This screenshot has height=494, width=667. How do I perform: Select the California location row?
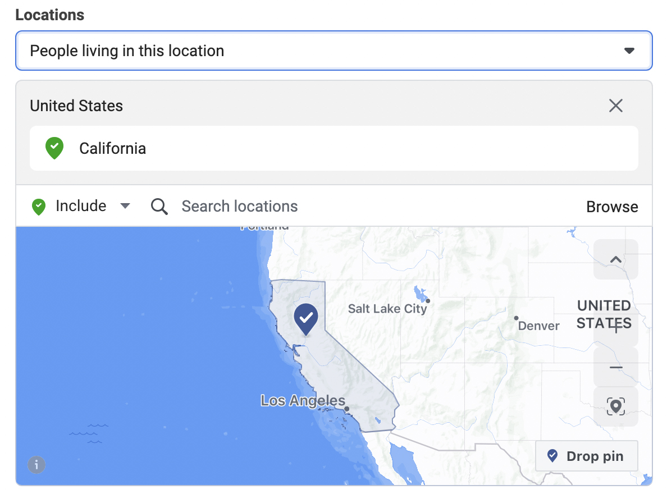[334, 148]
